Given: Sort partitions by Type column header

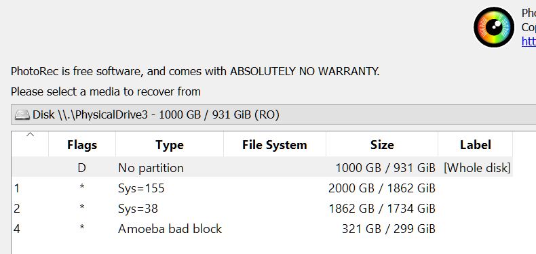Looking at the screenshot, I should tap(170, 145).
